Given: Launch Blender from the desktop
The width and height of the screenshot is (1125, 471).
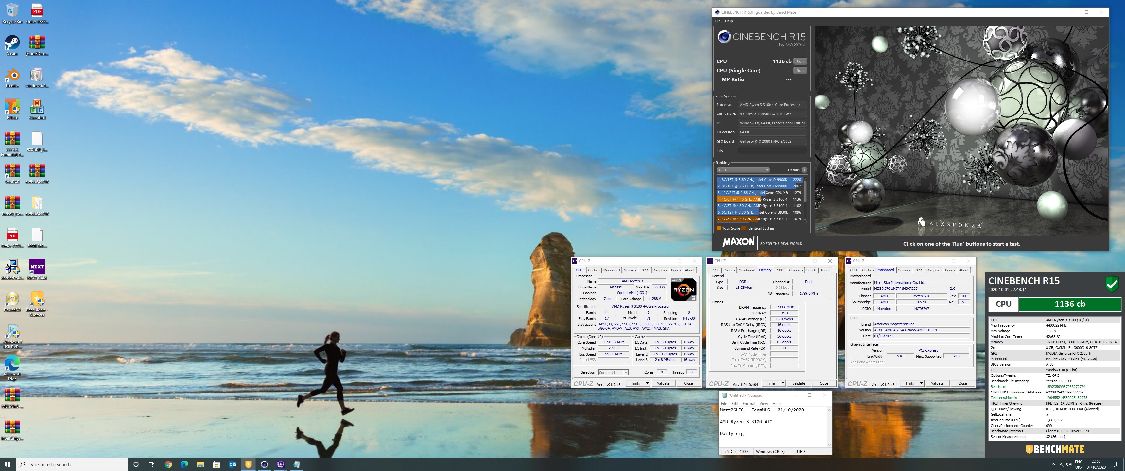Looking at the screenshot, I should [12, 77].
